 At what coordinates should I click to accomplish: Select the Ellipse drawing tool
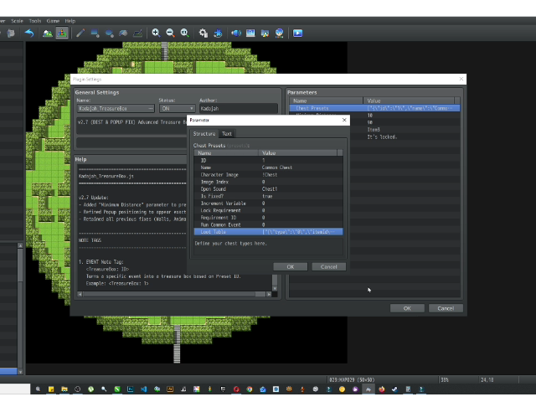pos(110,33)
